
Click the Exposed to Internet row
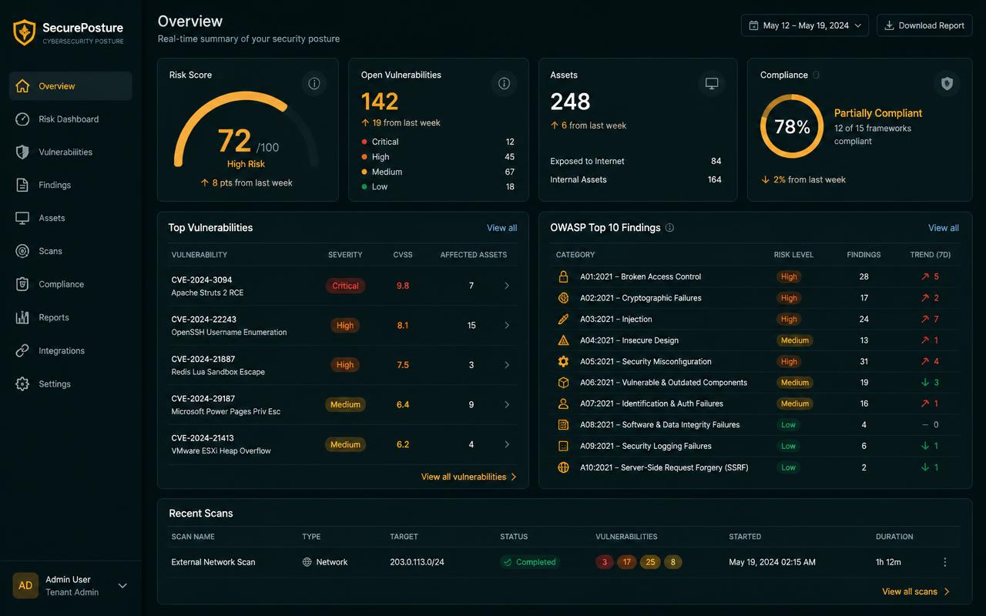pyautogui.click(x=636, y=162)
